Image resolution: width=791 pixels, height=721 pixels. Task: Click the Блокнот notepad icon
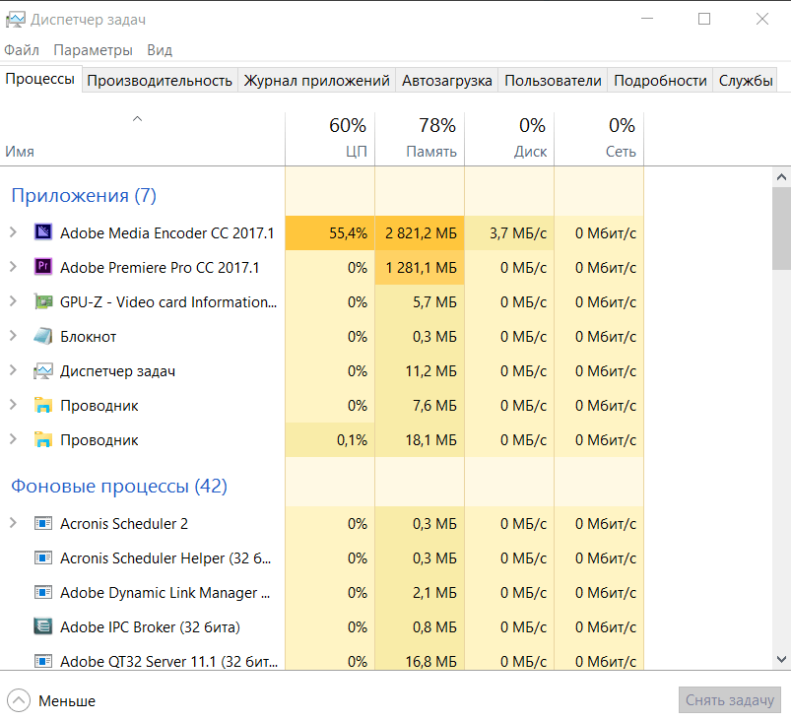click(42, 336)
